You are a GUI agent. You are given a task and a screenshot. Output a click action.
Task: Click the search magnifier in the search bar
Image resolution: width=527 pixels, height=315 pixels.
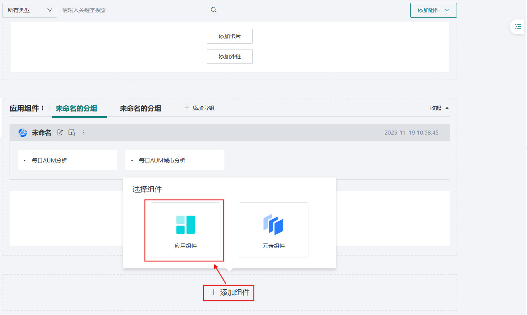tap(213, 10)
